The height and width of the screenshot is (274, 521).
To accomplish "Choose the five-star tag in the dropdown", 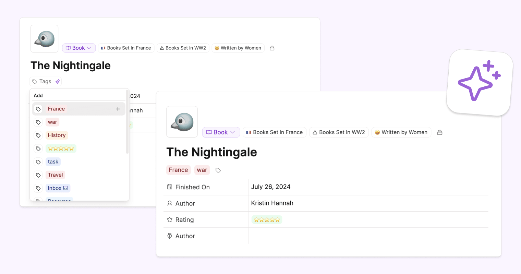I will point(61,148).
